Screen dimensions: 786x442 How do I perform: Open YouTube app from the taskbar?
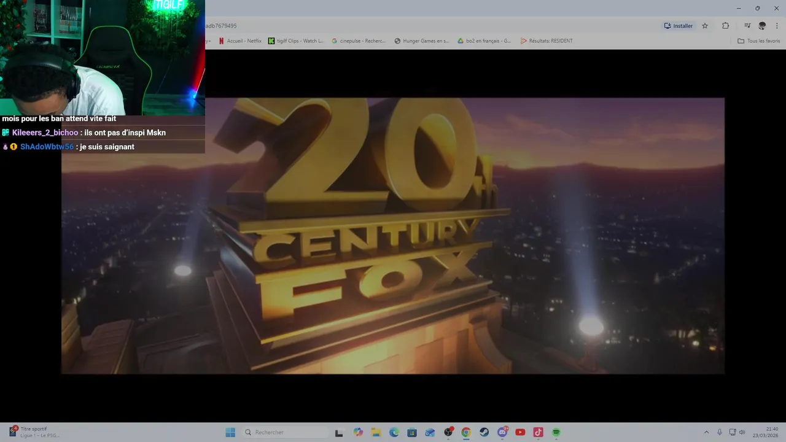(x=520, y=432)
